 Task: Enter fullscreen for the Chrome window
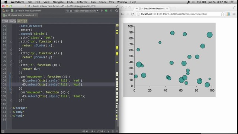234,7
